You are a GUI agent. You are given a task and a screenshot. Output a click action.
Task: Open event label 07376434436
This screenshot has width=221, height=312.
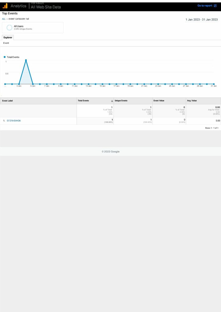point(14,121)
